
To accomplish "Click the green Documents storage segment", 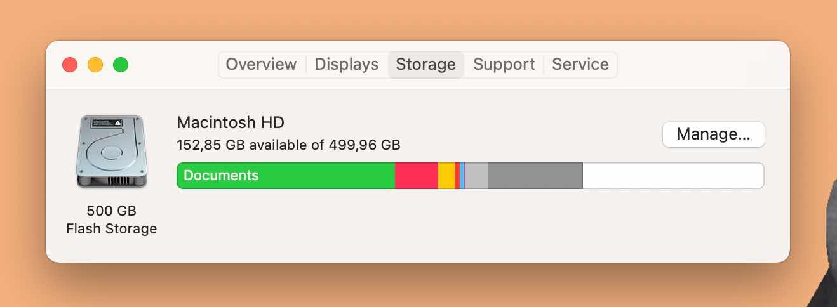I will [x=286, y=176].
